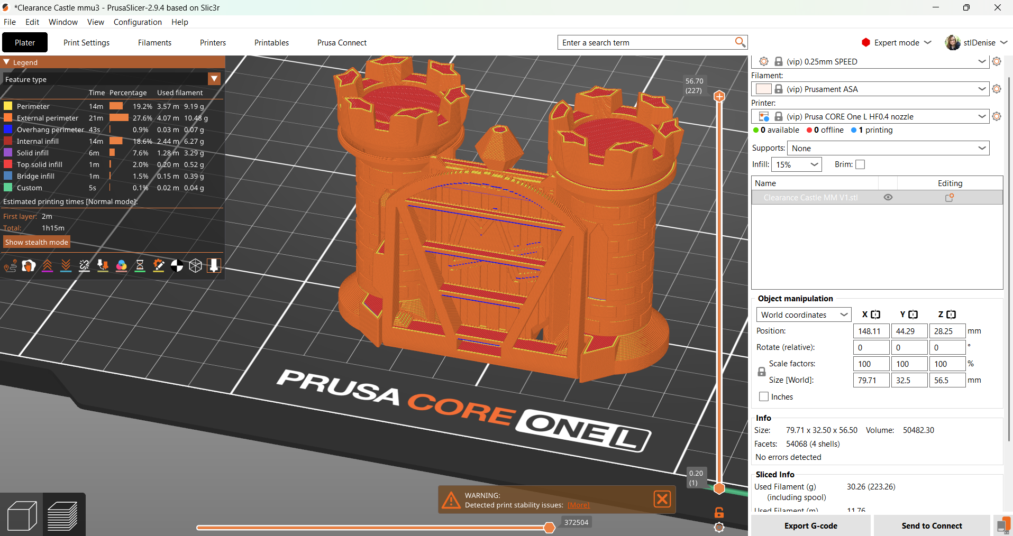Open the [More] warning details link
Screen dimensions: 1013x536
579,505
